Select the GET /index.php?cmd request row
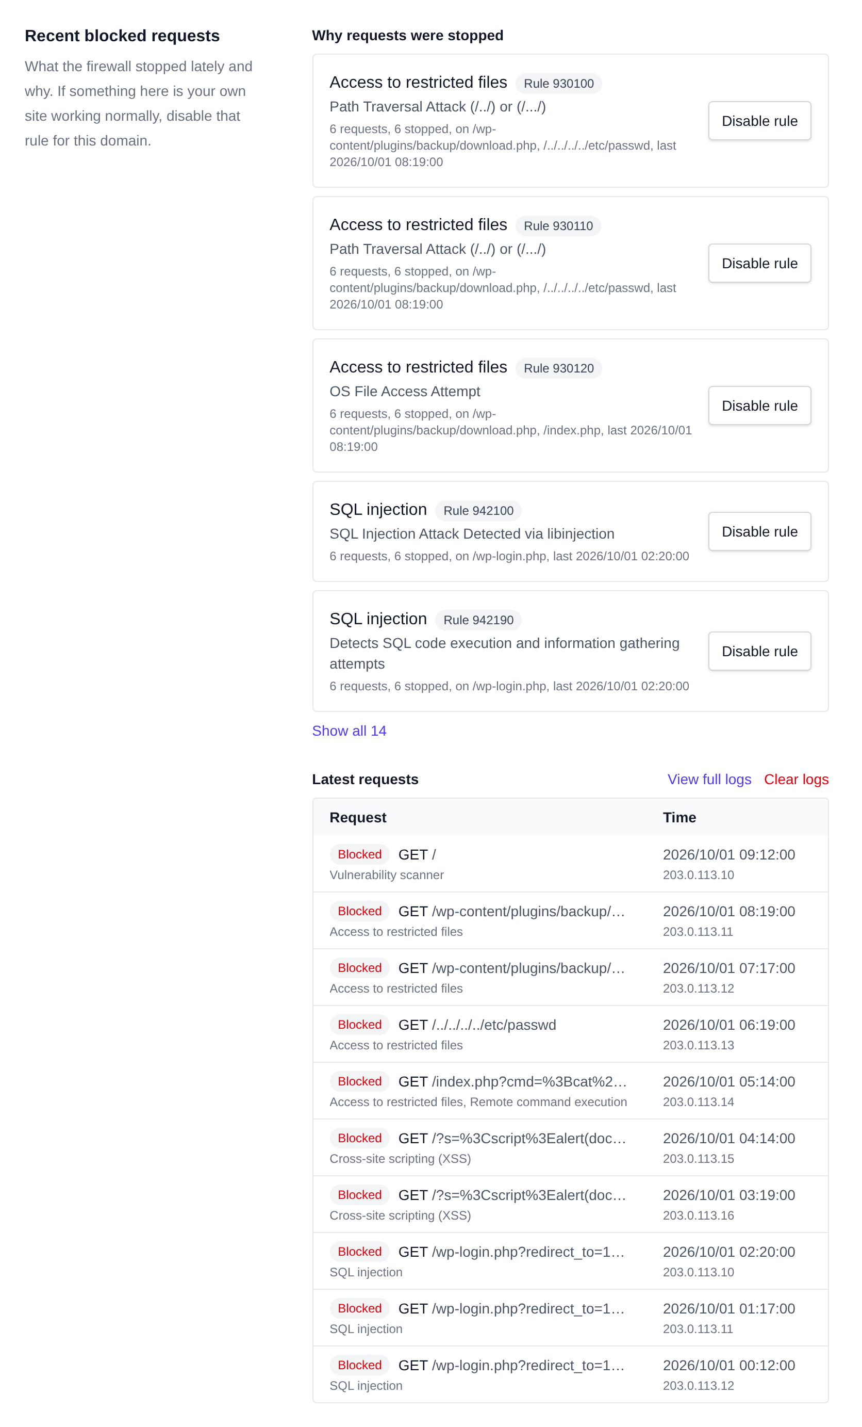Image resolution: width=862 pixels, height=1427 pixels. tap(570, 1091)
